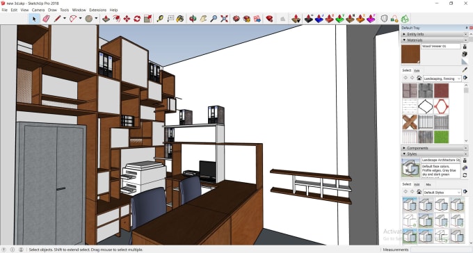
Task: Open the Extensions menu
Action: point(98,10)
